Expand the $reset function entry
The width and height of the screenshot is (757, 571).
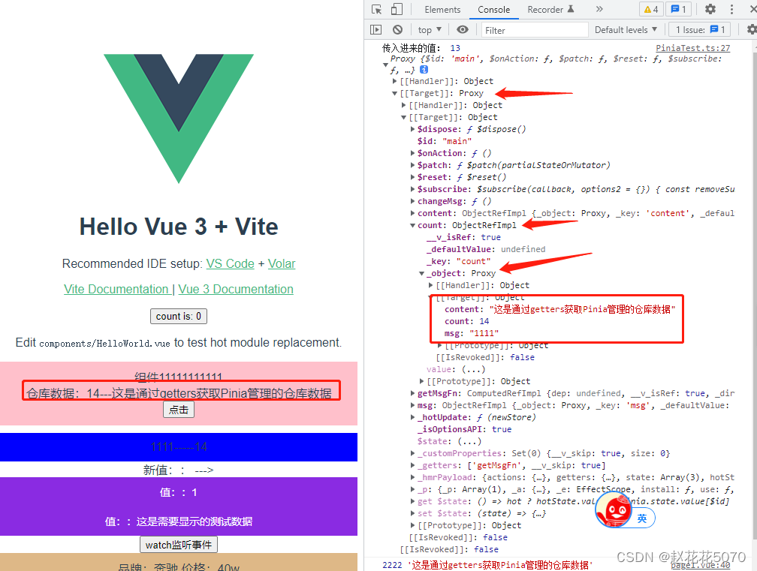[413, 177]
